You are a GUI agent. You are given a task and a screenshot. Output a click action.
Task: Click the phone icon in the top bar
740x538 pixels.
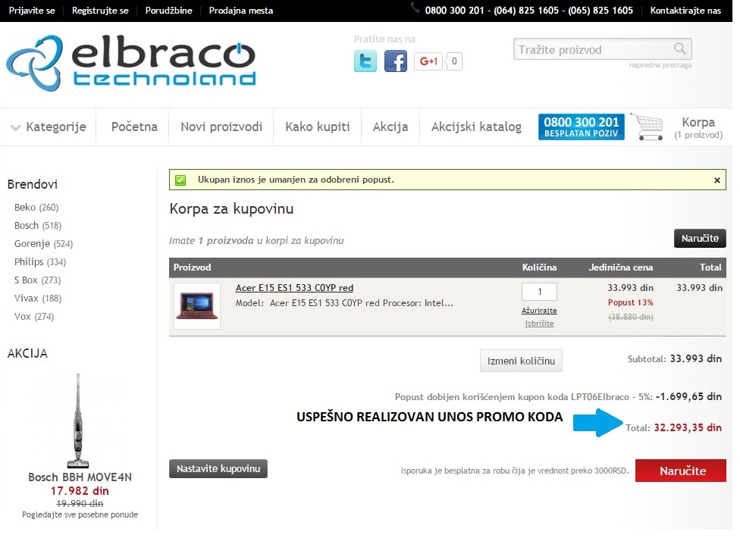tap(415, 8)
